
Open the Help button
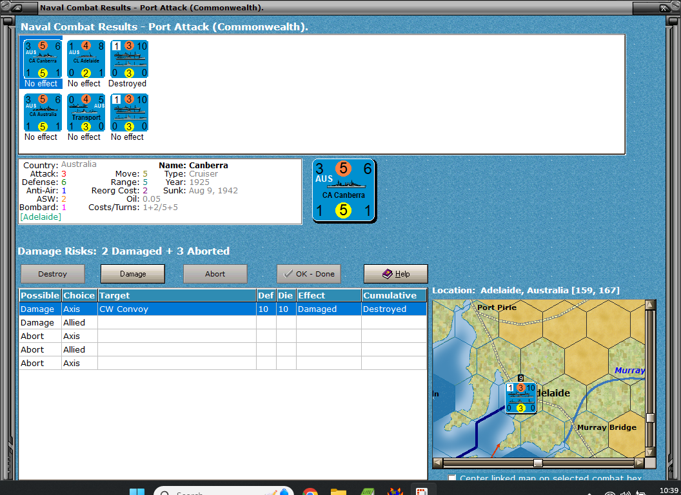click(396, 274)
